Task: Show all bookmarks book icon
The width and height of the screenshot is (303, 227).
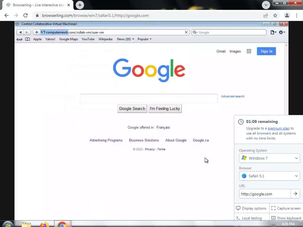Action: (x=28, y=39)
